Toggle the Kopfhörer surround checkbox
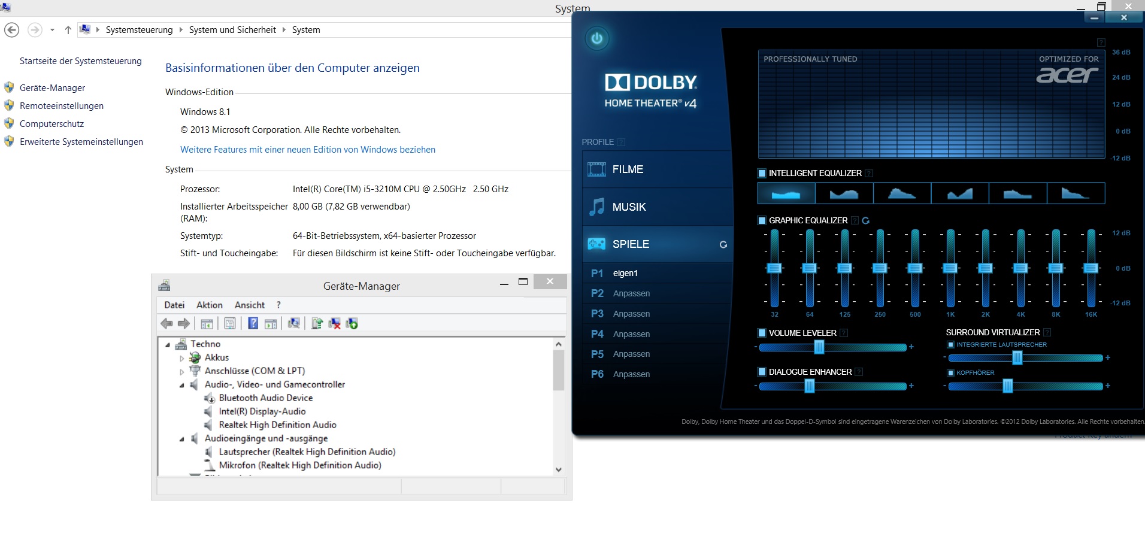Image resolution: width=1145 pixels, height=555 pixels. coord(950,373)
